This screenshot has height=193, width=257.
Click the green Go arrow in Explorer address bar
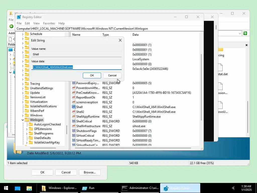tap(245, 33)
